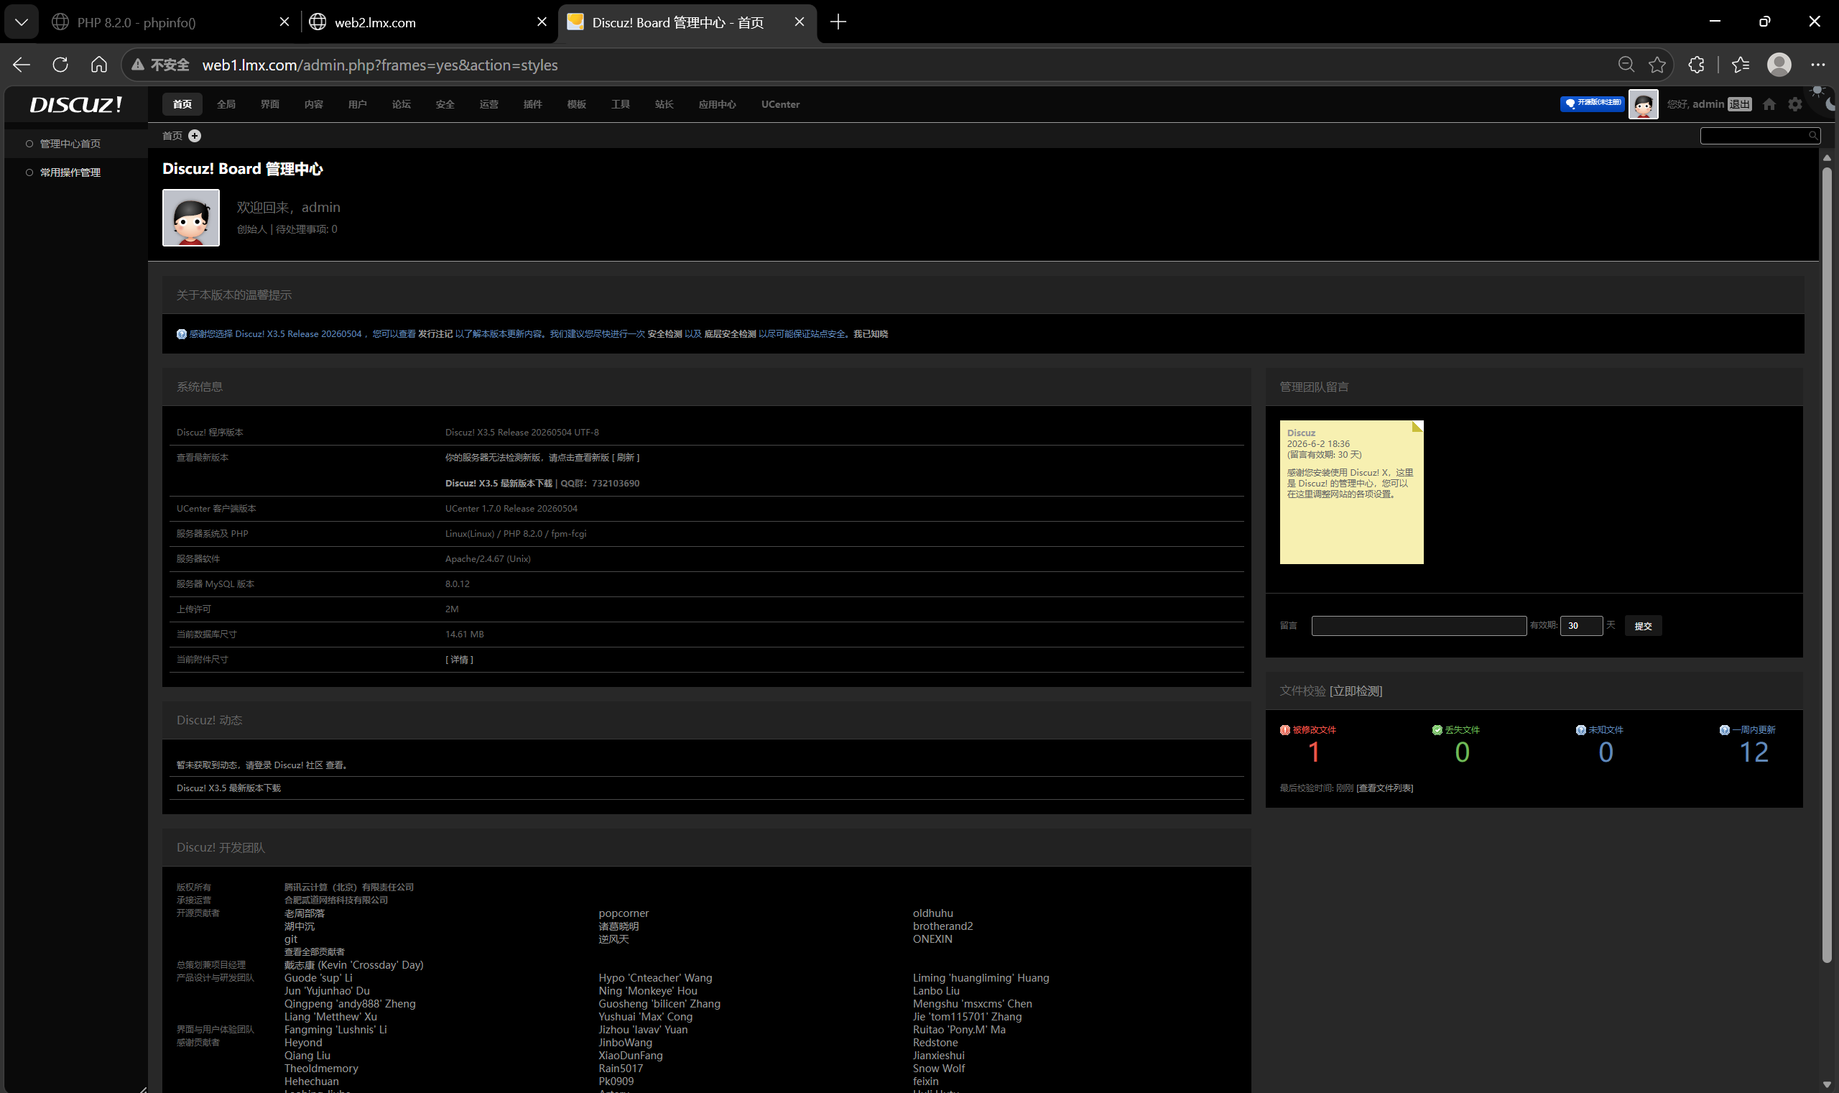Open the site home house icon
The image size is (1839, 1093).
1769,104
